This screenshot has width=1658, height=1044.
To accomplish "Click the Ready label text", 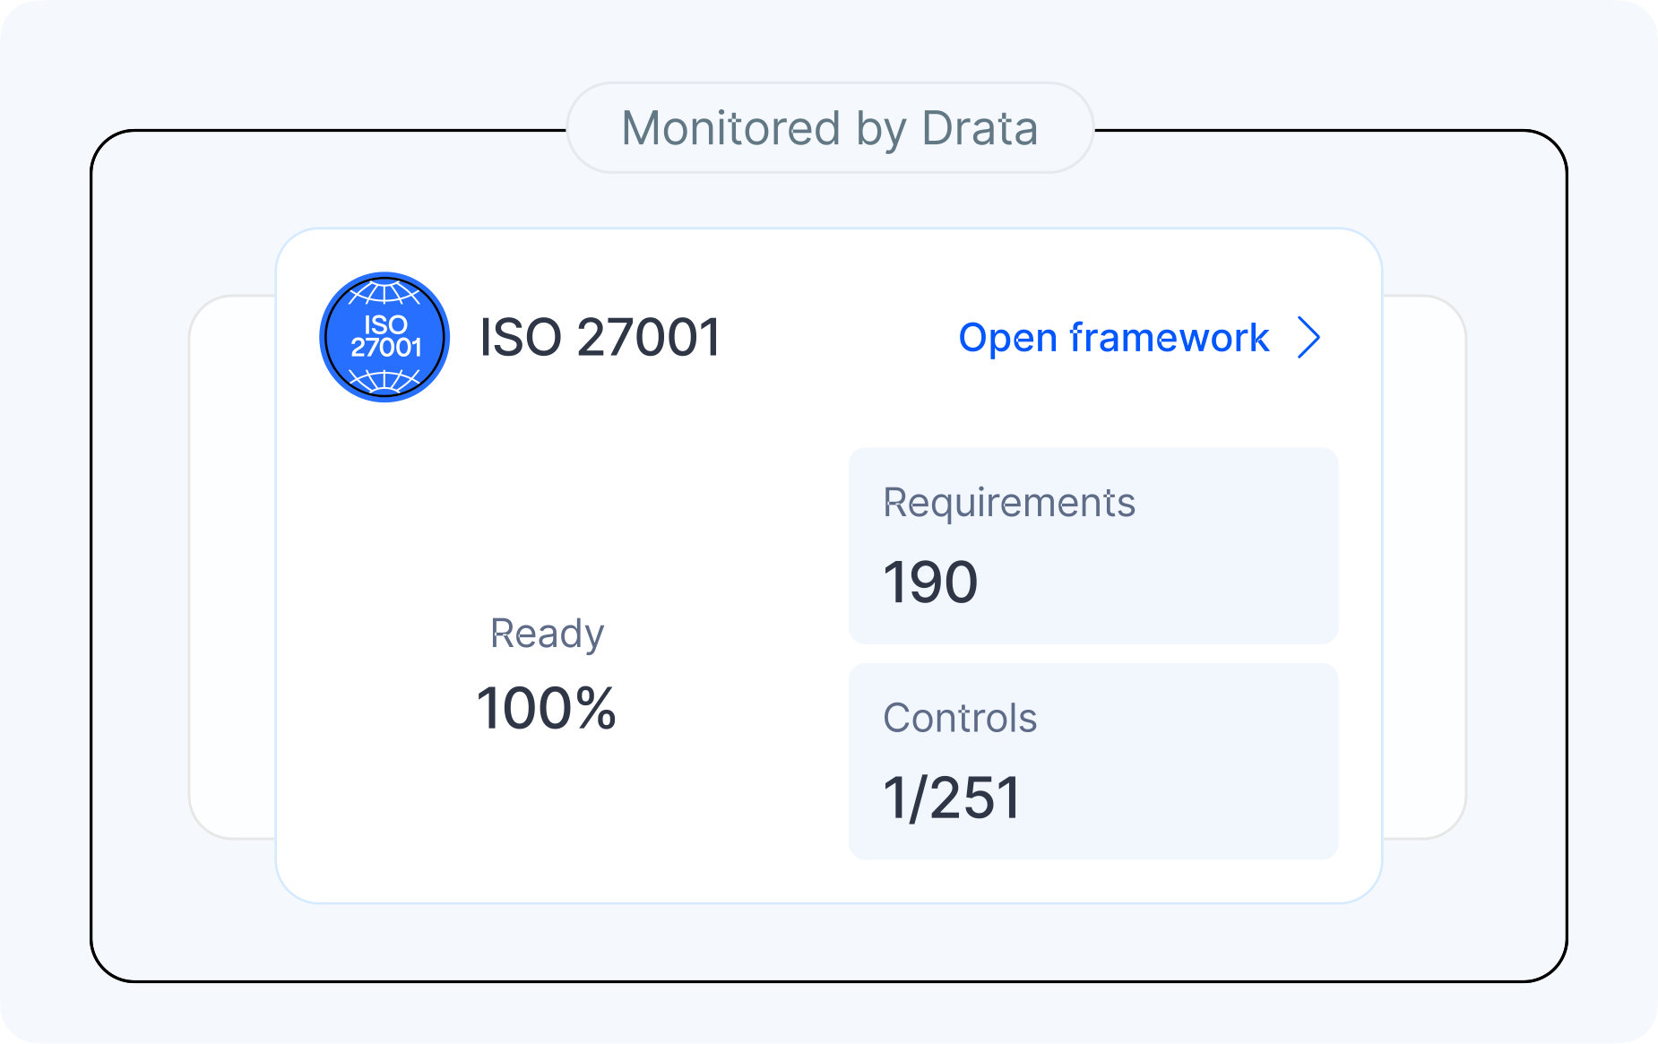I will point(547,634).
